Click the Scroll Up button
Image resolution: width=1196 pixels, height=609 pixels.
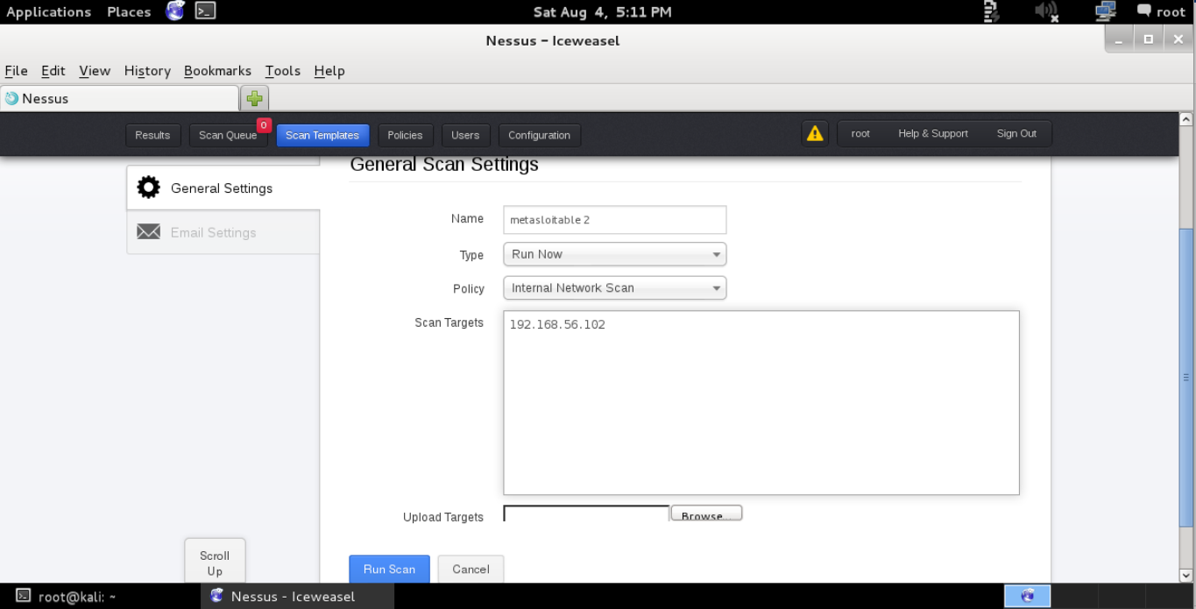click(x=215, y=562)
